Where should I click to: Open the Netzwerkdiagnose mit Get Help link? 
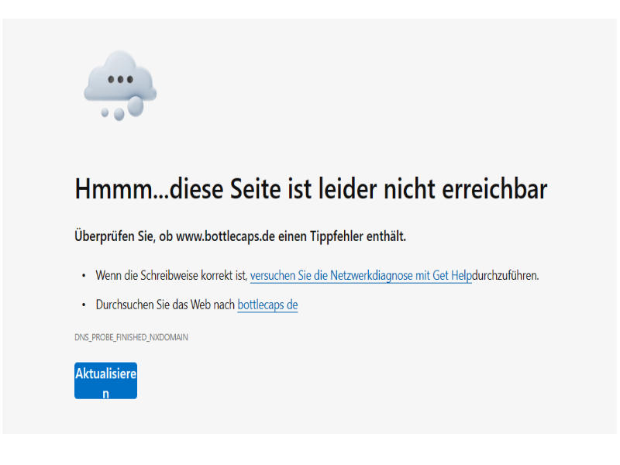[361, 276]
